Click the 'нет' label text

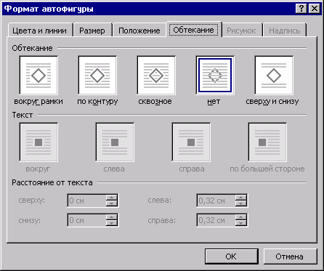coord(214,102)
